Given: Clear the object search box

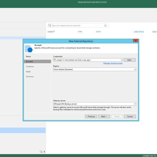Looking at the screenshot, I should coord(105,26).
